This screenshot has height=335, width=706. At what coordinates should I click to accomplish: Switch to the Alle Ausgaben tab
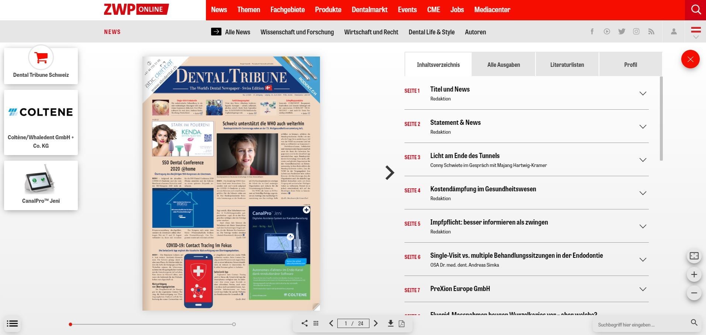[503, 64]
